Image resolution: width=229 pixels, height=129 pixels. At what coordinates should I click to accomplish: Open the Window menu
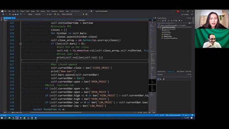coord(62,11)
